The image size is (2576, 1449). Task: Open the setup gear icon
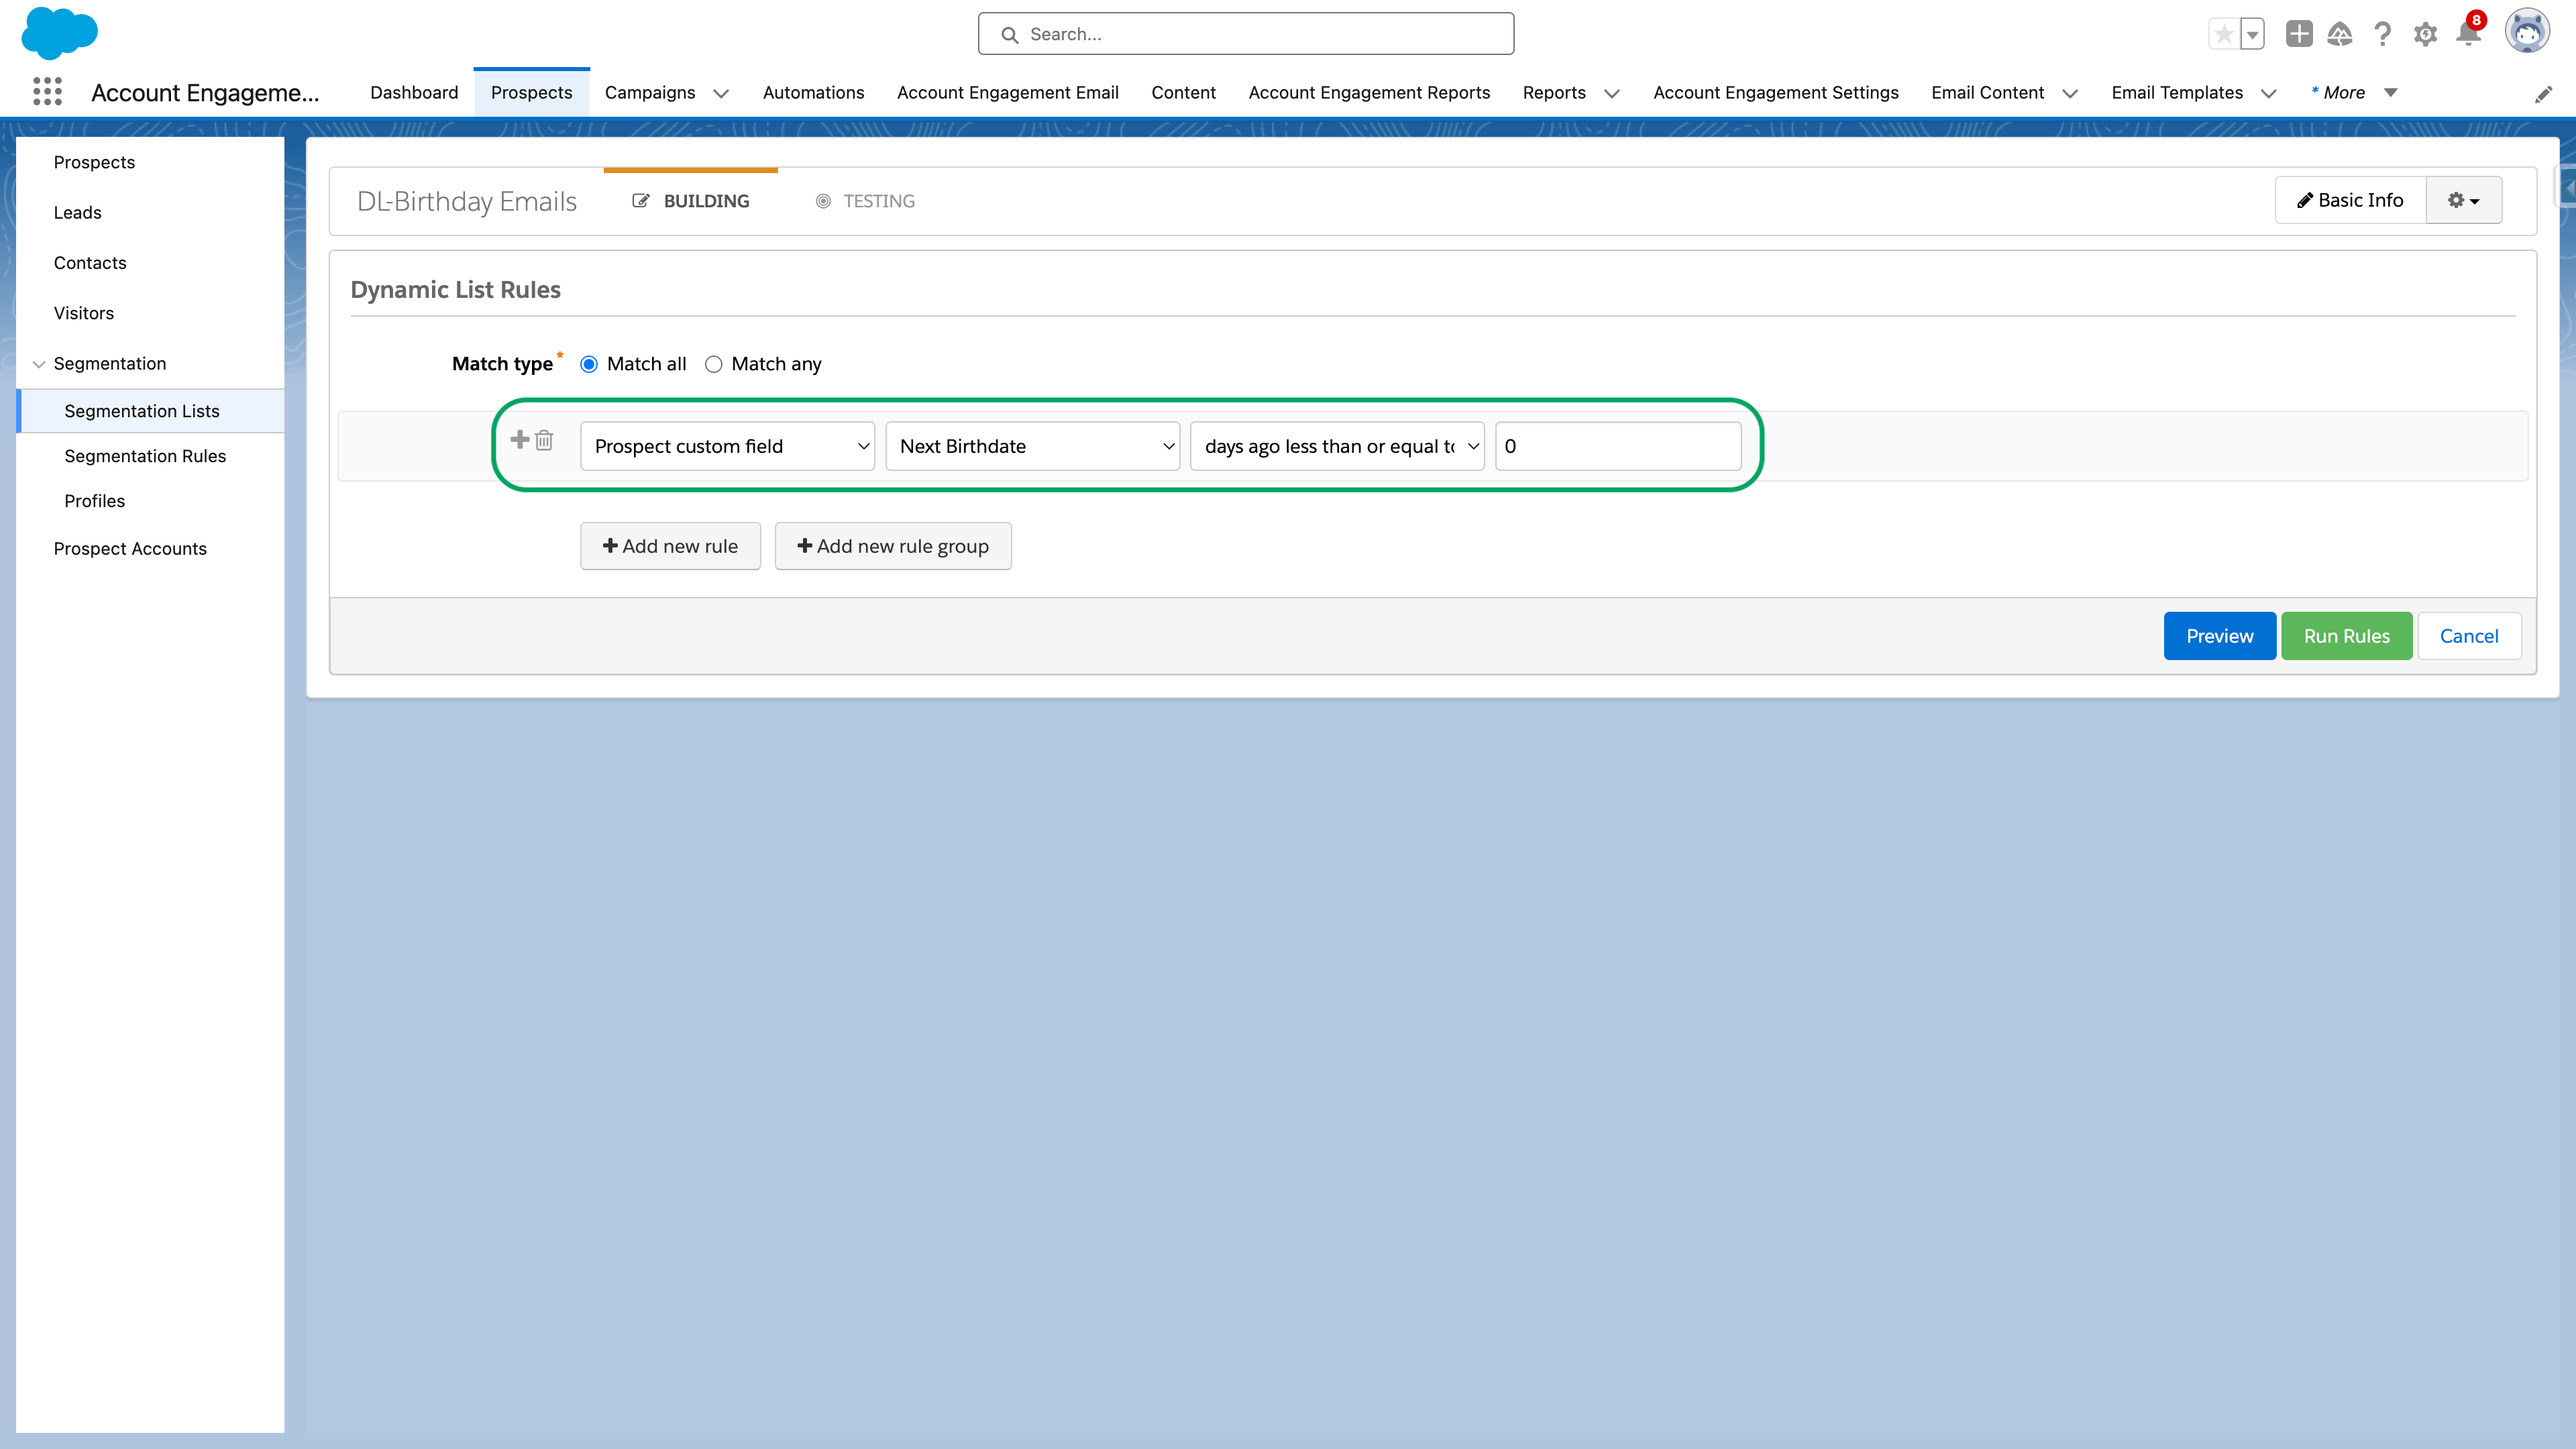coord(2425,35)
